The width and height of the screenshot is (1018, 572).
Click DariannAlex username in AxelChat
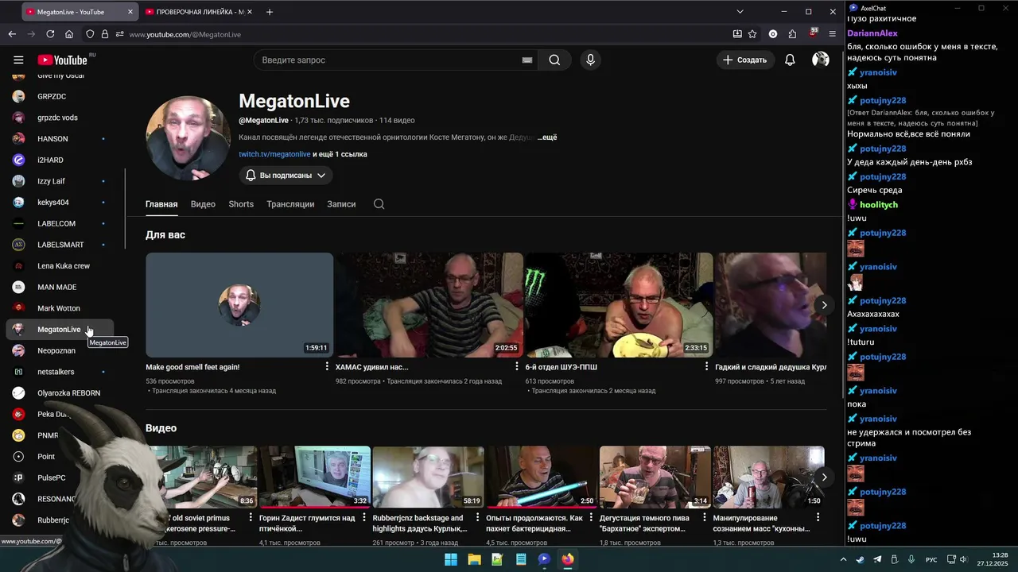(x=872, y=33)
